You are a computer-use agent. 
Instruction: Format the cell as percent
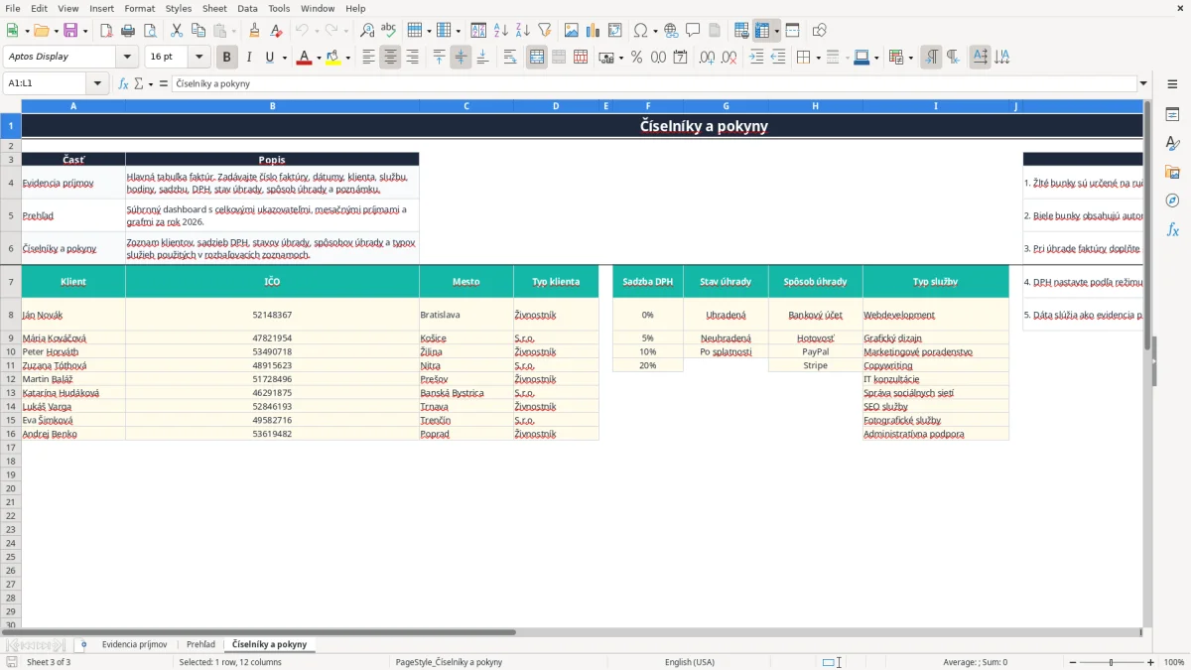636,58
